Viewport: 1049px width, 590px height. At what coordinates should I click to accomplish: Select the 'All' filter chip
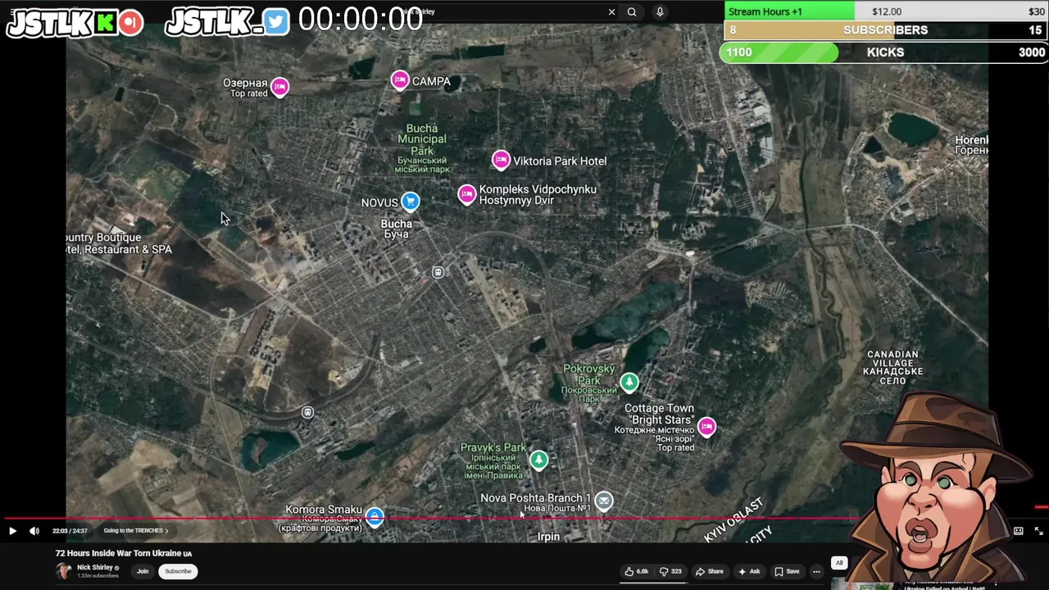click(x=839, y=563)
